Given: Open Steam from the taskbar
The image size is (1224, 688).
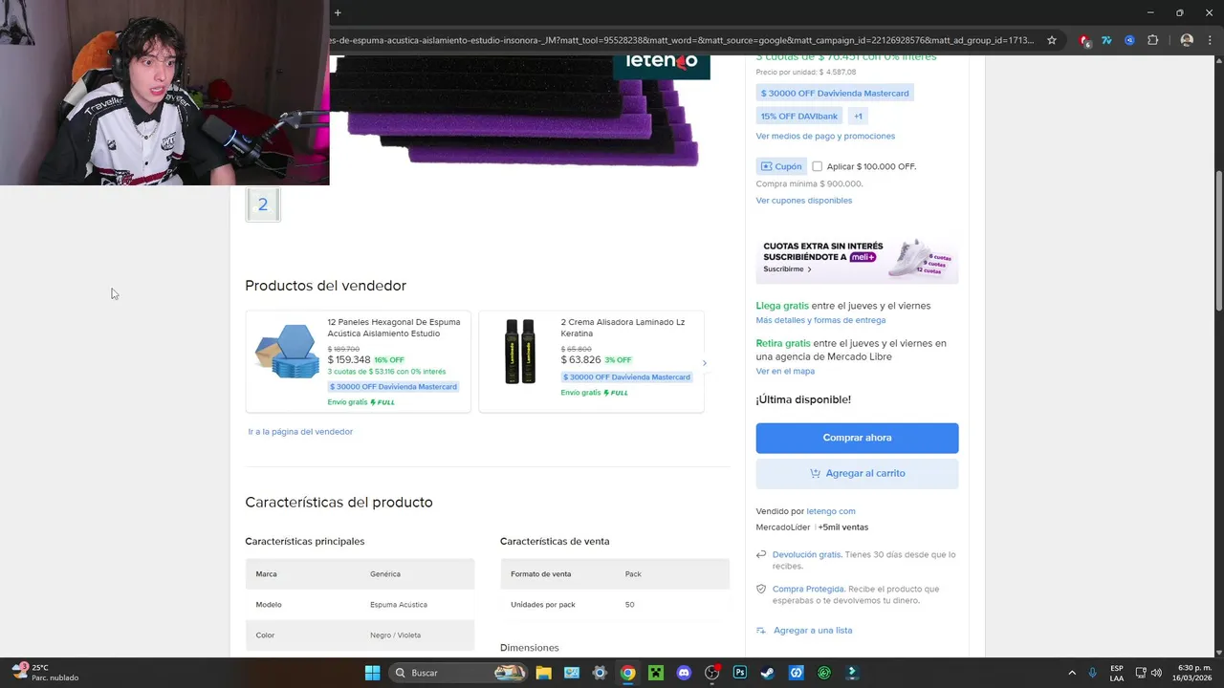Looking at the screenshot, I should 768,673.
